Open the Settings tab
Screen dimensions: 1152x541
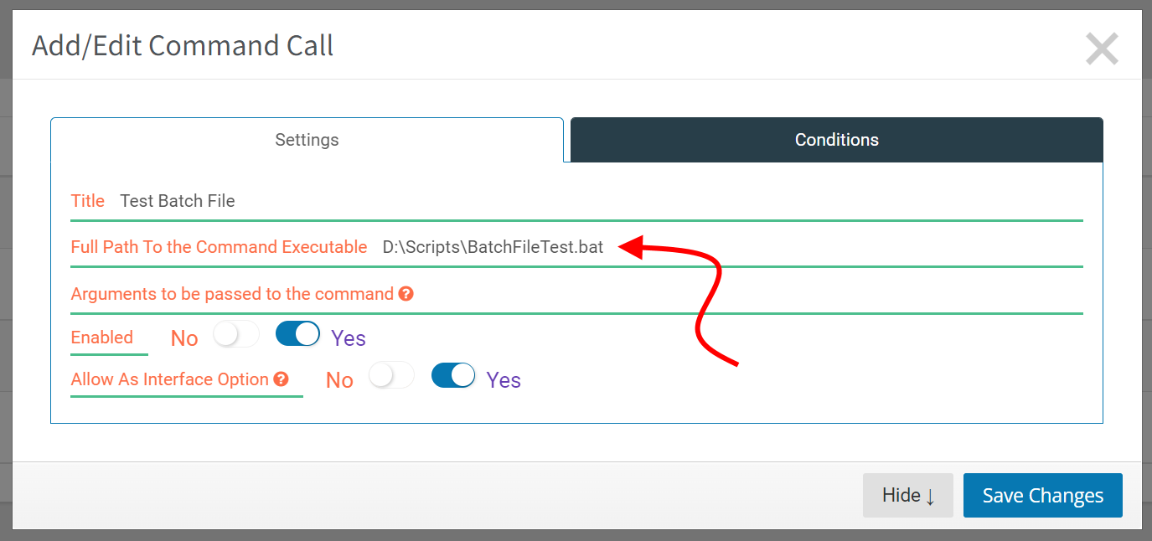307,140
